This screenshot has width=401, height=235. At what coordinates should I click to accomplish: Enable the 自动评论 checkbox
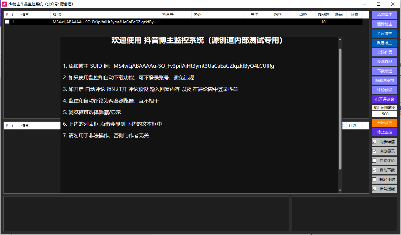[374, 161]
